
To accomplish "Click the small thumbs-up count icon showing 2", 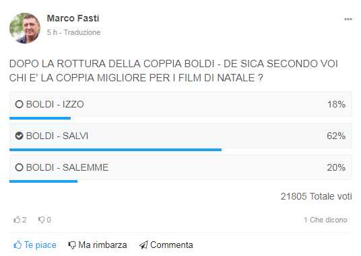I will click(17, 220).
